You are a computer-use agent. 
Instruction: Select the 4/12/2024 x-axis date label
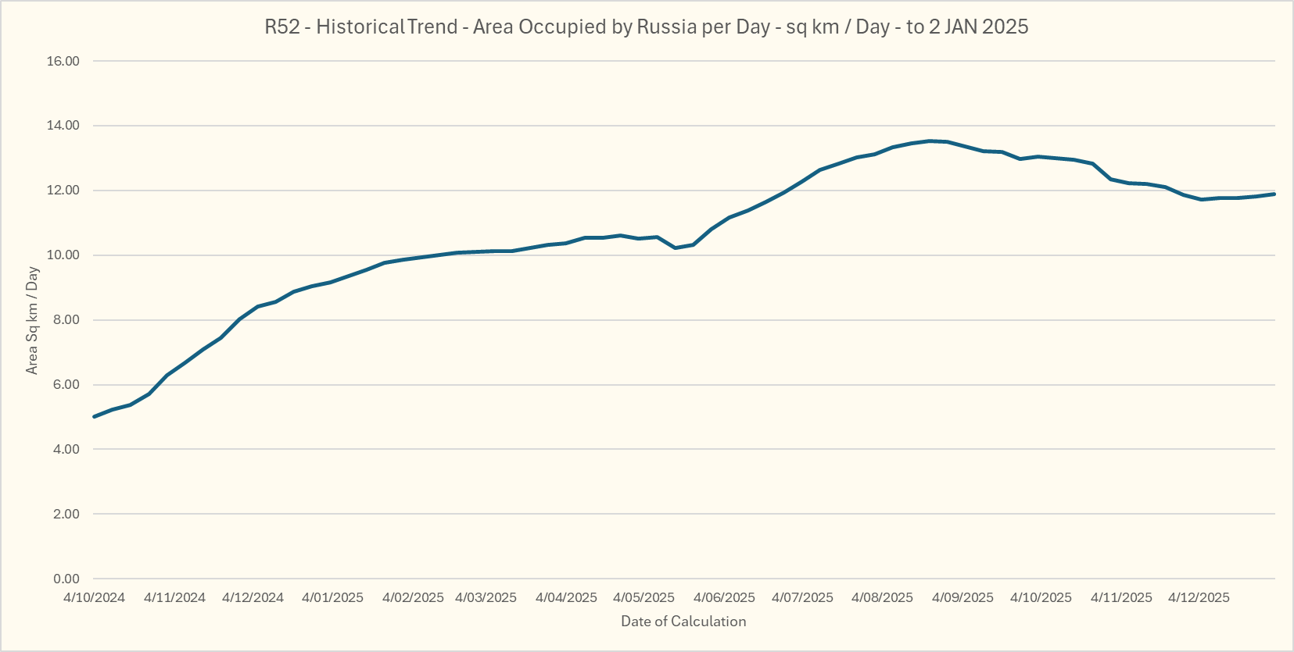tap(253, 598)
